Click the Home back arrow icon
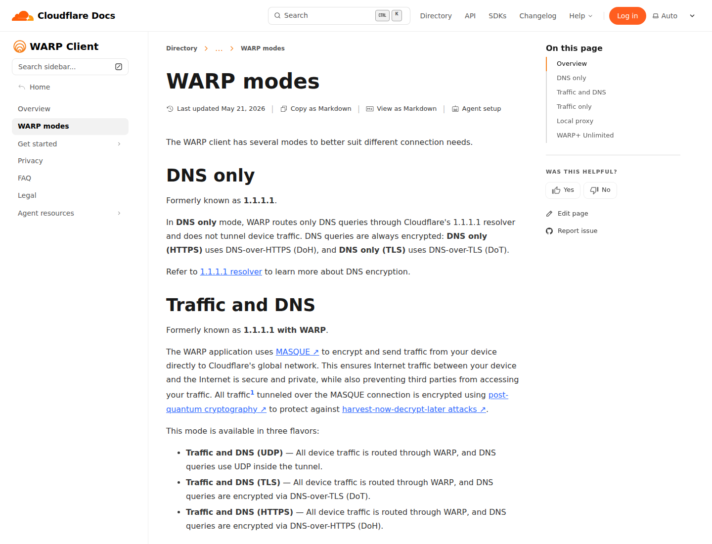This screenshot has width=712, height=544. click(22, 87)
